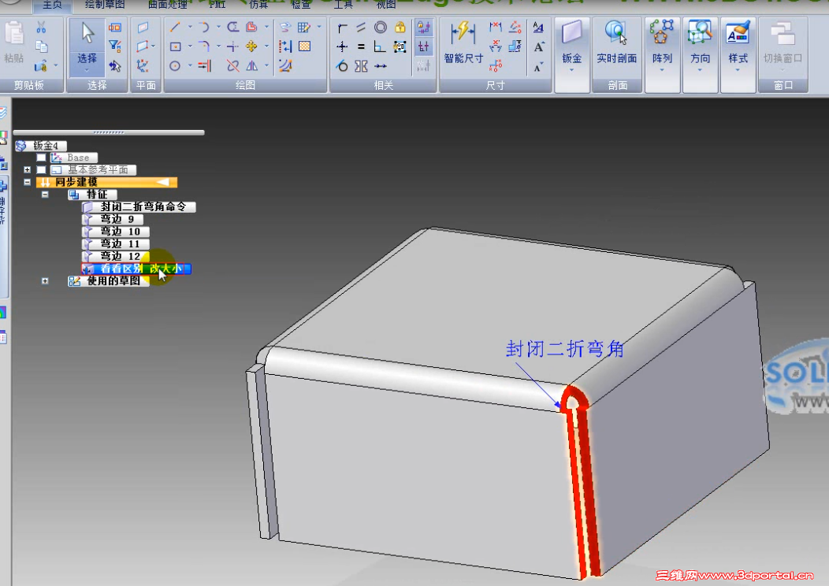Click the selection filter funnel icon
The height and width of the screenshot is (586, 829).
(x=114, y=46)
